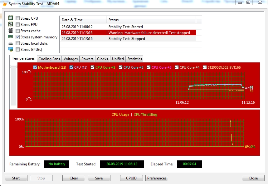The height and width of the screenshot is (186, 268).
Task: Click the 'No battery' status field
Action: (x=57, y=164)
